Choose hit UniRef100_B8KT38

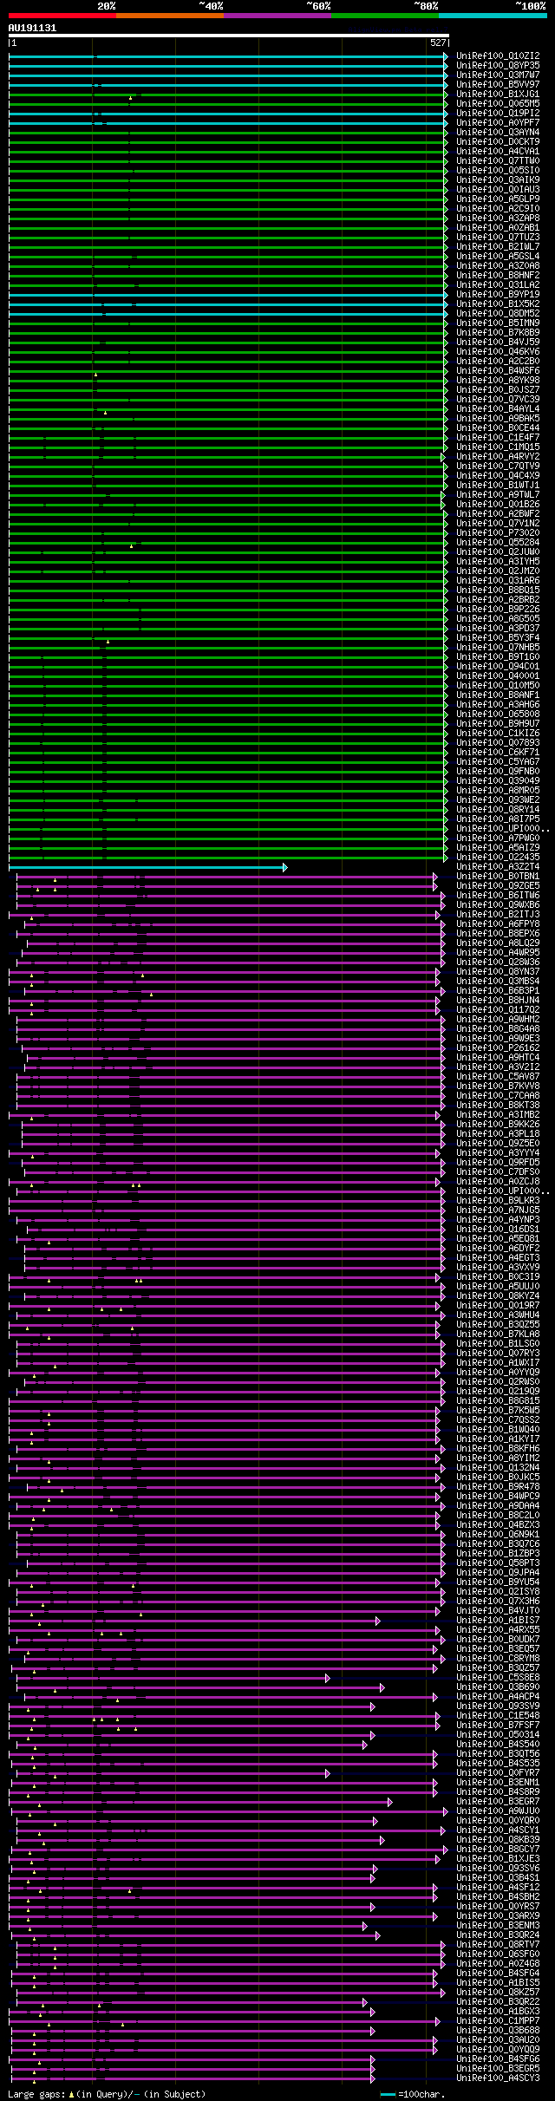point(498,1105)
